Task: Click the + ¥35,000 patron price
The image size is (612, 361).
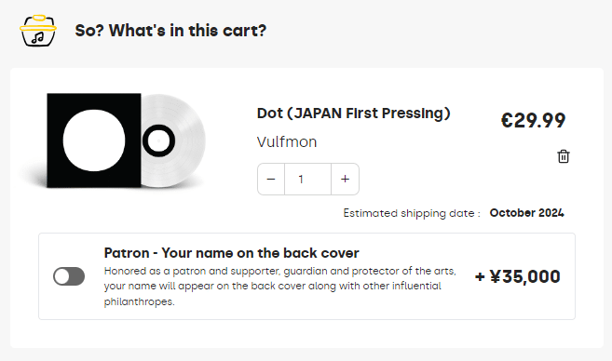Action: [518, 276]
